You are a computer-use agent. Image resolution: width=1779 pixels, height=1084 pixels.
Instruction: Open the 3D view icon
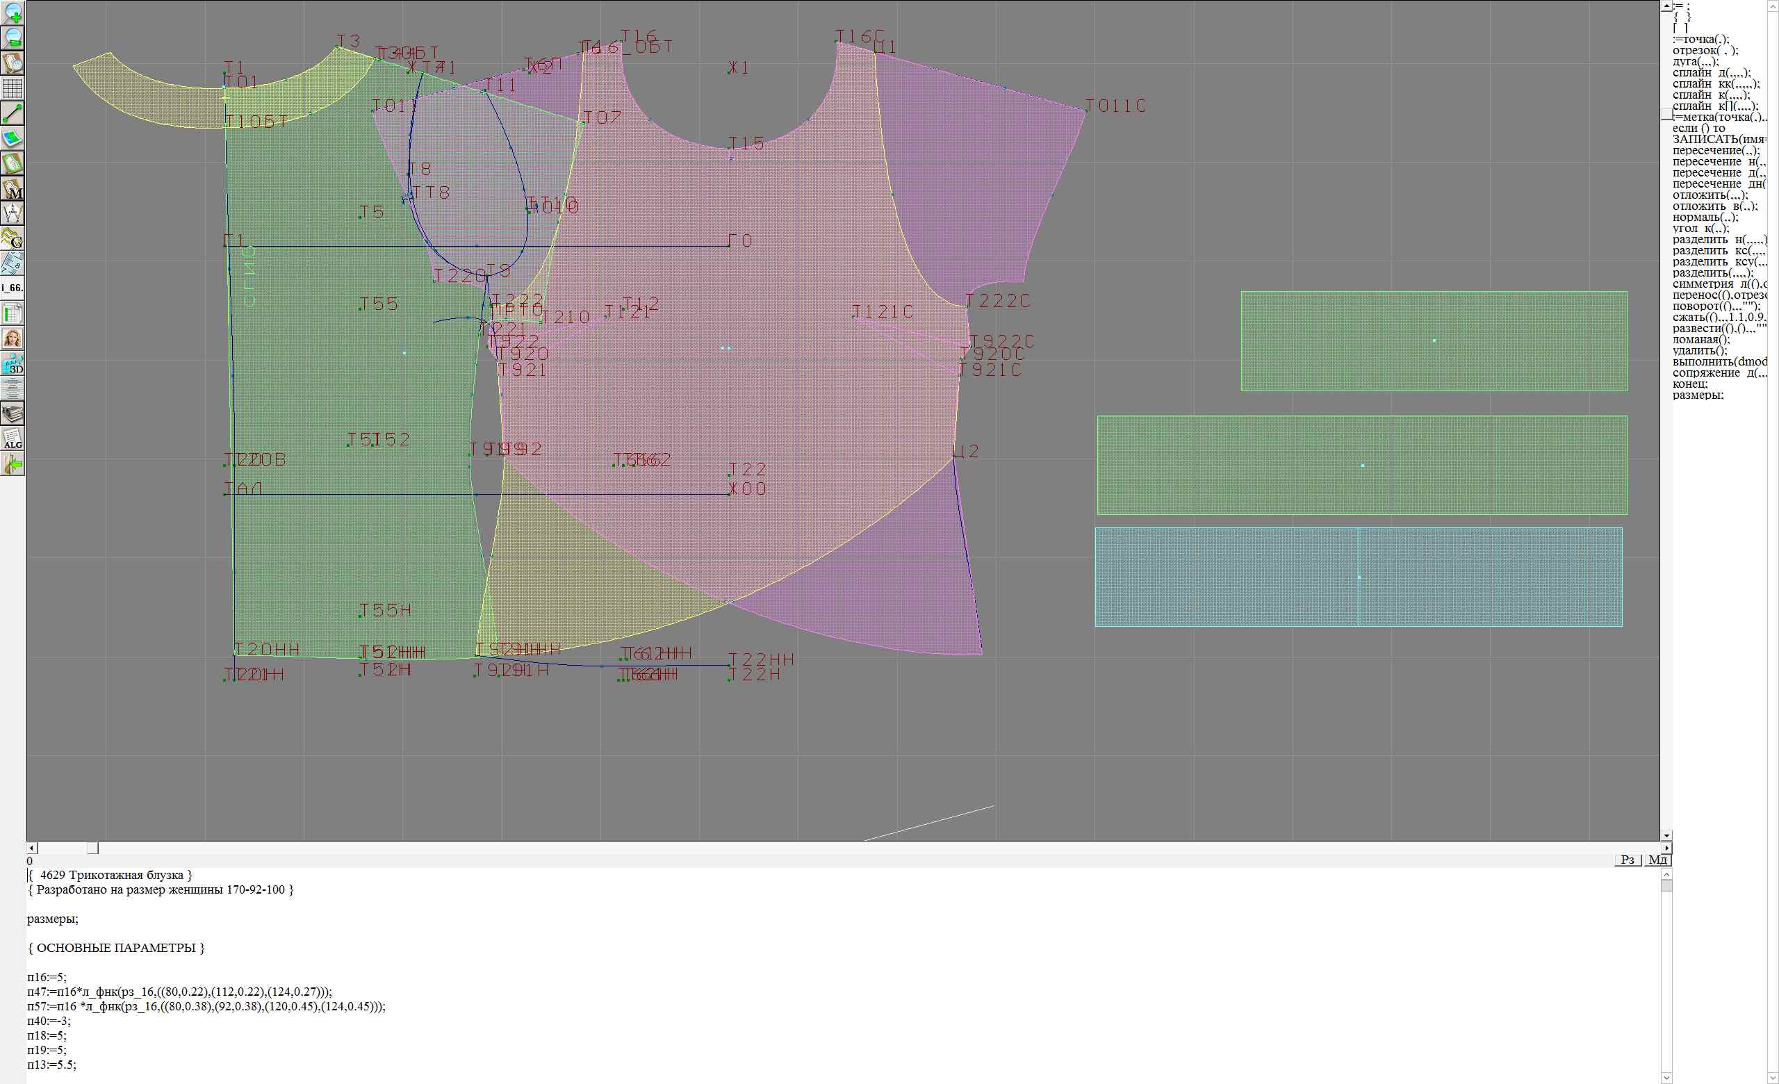tap(13, 363)
